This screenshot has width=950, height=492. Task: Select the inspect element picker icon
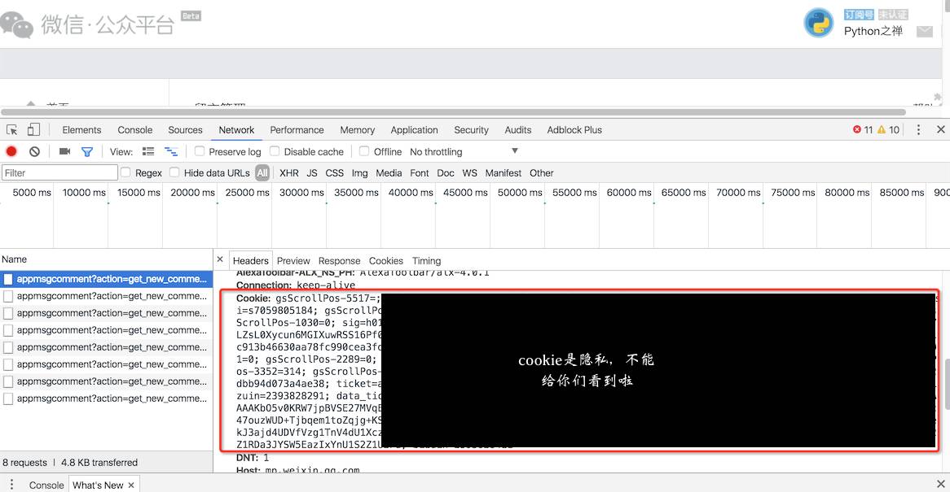11,130
